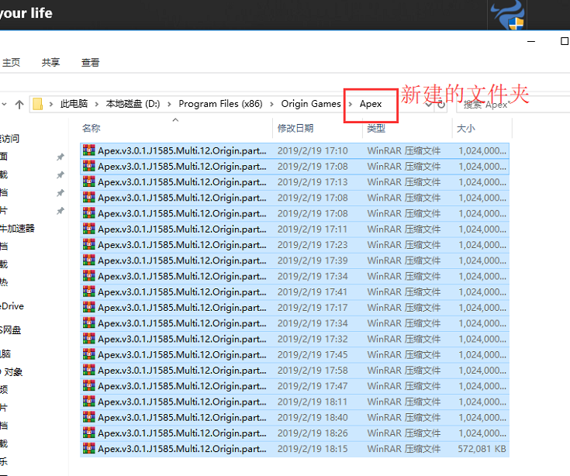Open the 牛加速器 sidebar entry
Screen dimensions: 570x476
[x=17, y=228]
